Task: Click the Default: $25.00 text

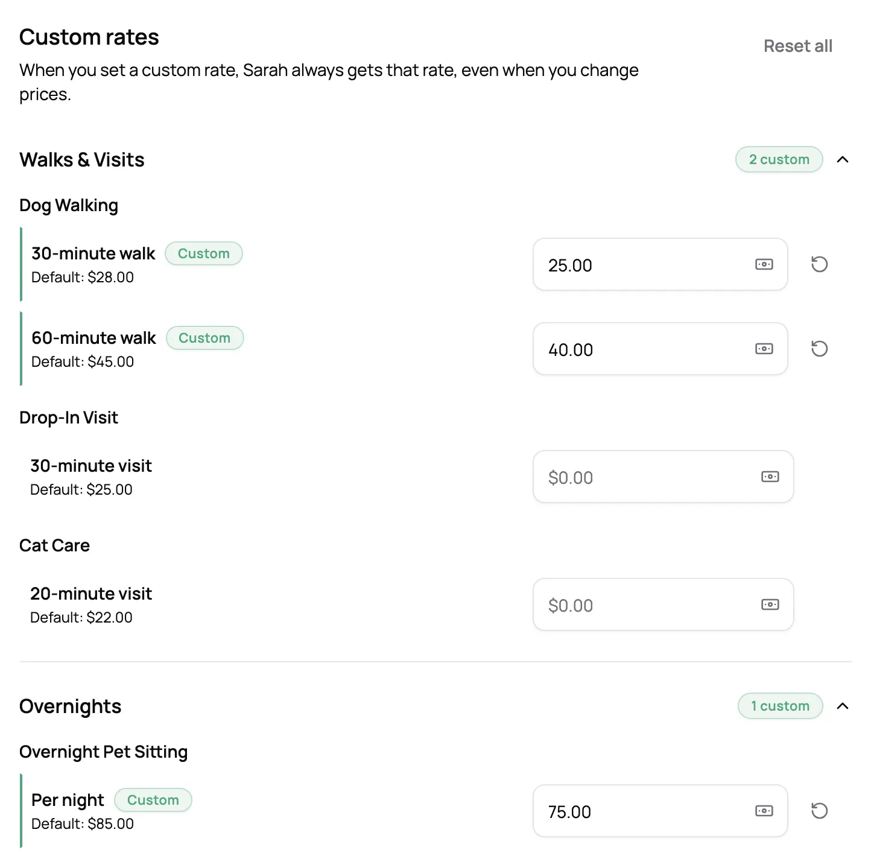Action: (81, 490)
